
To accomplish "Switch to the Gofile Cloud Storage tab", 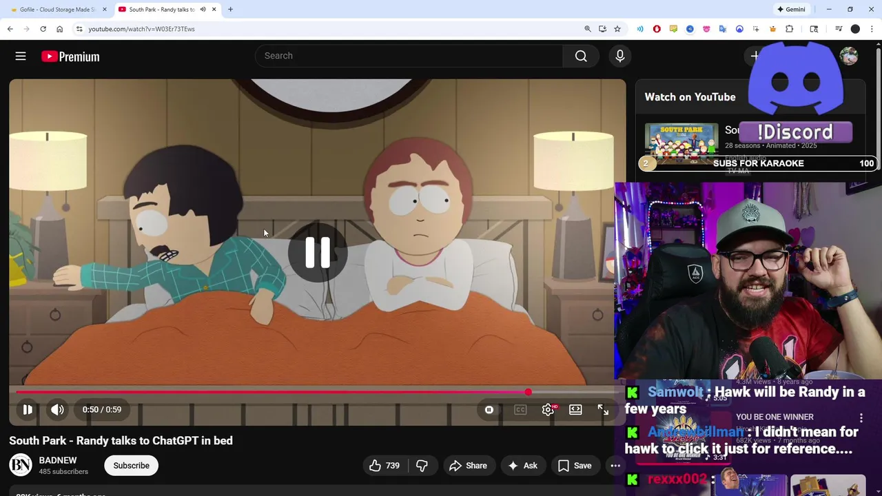I will tap(58, 10).
